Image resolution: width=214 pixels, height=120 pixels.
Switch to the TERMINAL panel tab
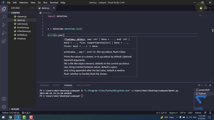tap(68, 85)
